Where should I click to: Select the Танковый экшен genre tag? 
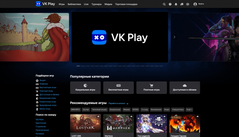click(x=99, y=110)
